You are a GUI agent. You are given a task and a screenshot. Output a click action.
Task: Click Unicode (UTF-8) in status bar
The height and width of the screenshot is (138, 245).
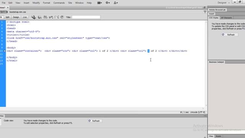point(198,112)
